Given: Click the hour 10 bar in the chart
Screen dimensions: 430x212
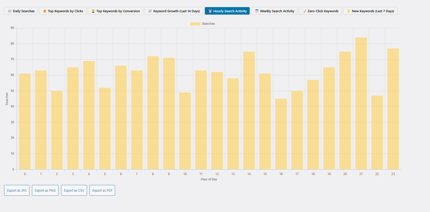Looking at the screenshot, I should 185,131.
